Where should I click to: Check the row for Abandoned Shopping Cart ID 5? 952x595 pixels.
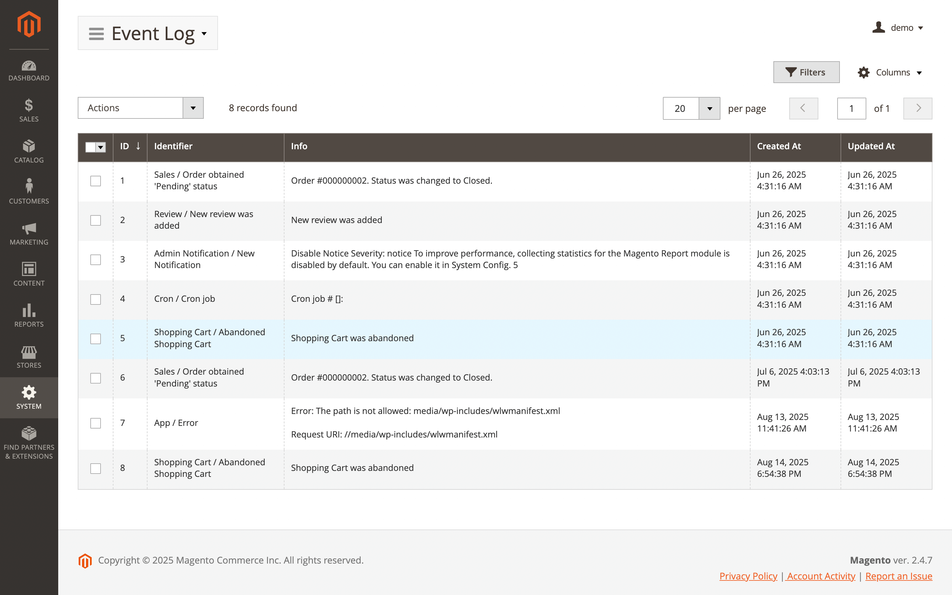[x=96, y=339]
